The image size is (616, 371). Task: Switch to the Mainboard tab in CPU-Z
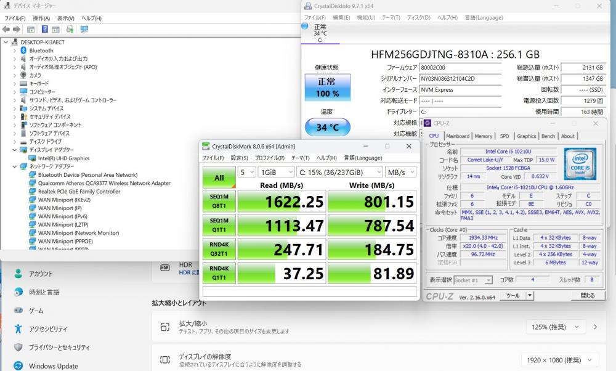(x=457, y=136)
